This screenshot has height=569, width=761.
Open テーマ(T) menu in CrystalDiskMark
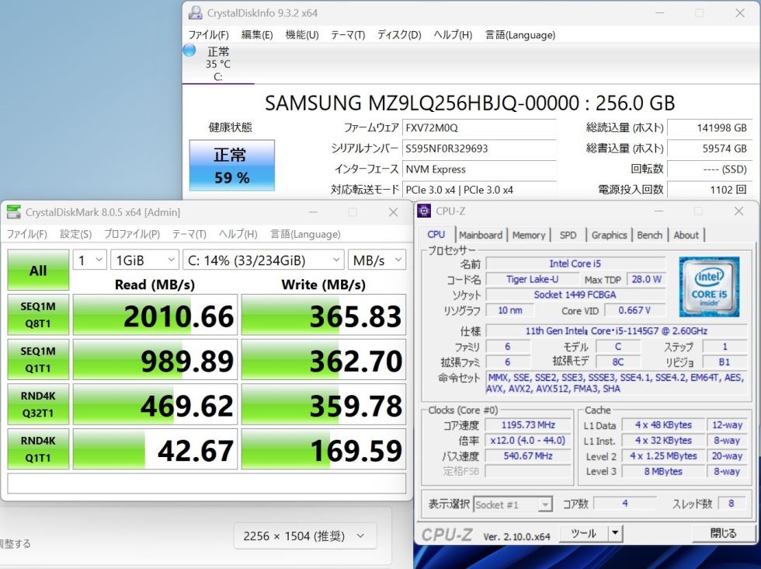[189, 234]
